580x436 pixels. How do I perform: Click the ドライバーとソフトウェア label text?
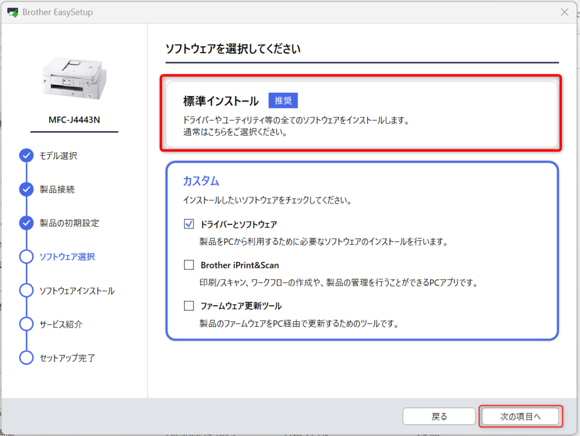[238, 224]
